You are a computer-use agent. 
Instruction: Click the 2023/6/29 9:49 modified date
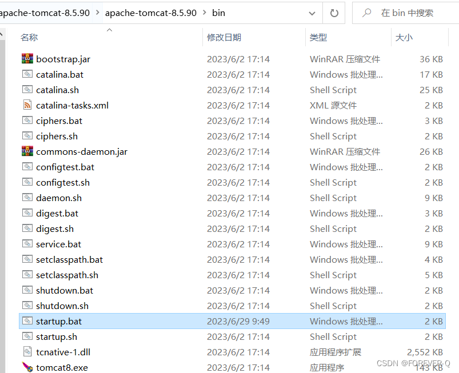[238, 321]
